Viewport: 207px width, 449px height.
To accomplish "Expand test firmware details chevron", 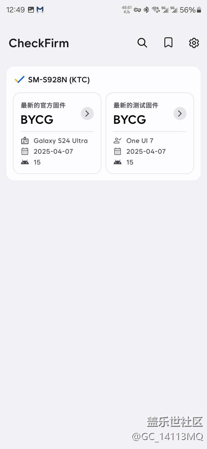I will point(180,114).
